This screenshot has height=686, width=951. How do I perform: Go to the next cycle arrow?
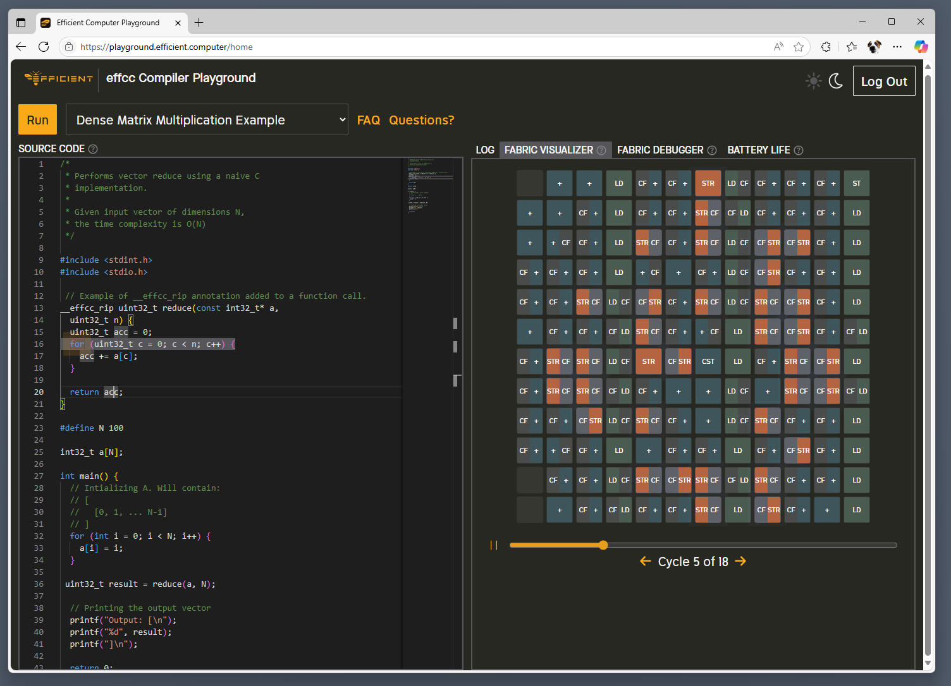(x=740, y=561)
